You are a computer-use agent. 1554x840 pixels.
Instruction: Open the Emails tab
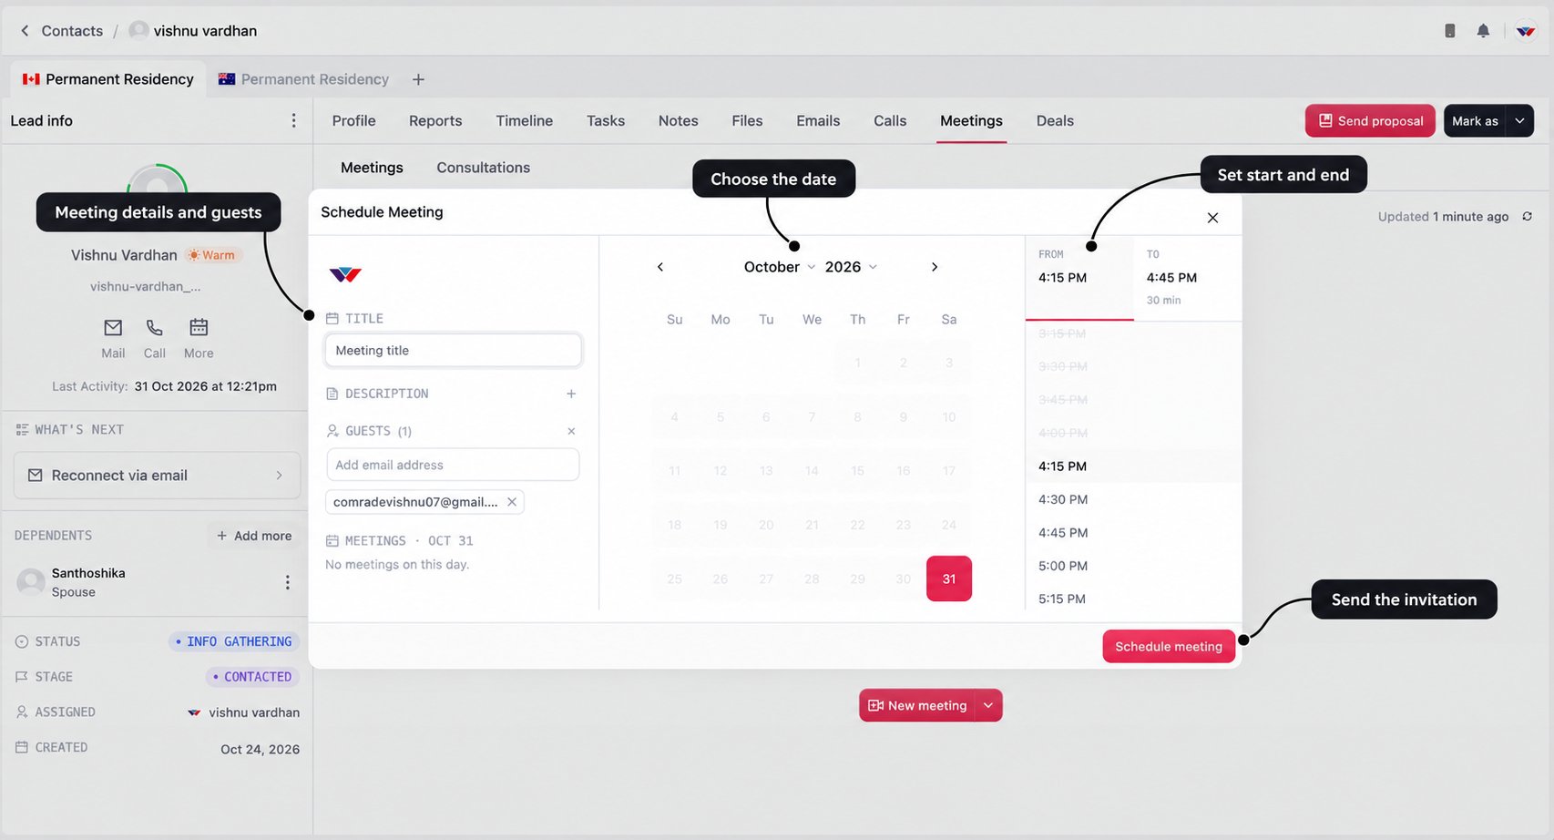818,121
